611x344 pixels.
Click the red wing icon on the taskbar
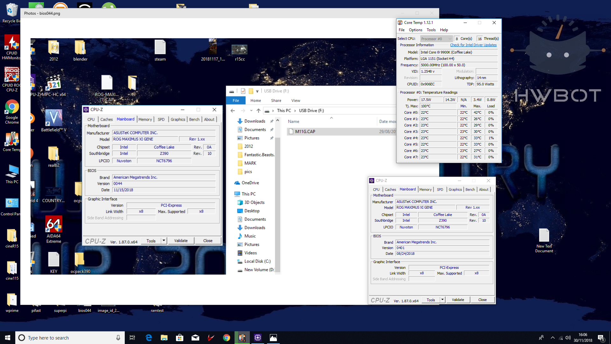click(211, 338)
